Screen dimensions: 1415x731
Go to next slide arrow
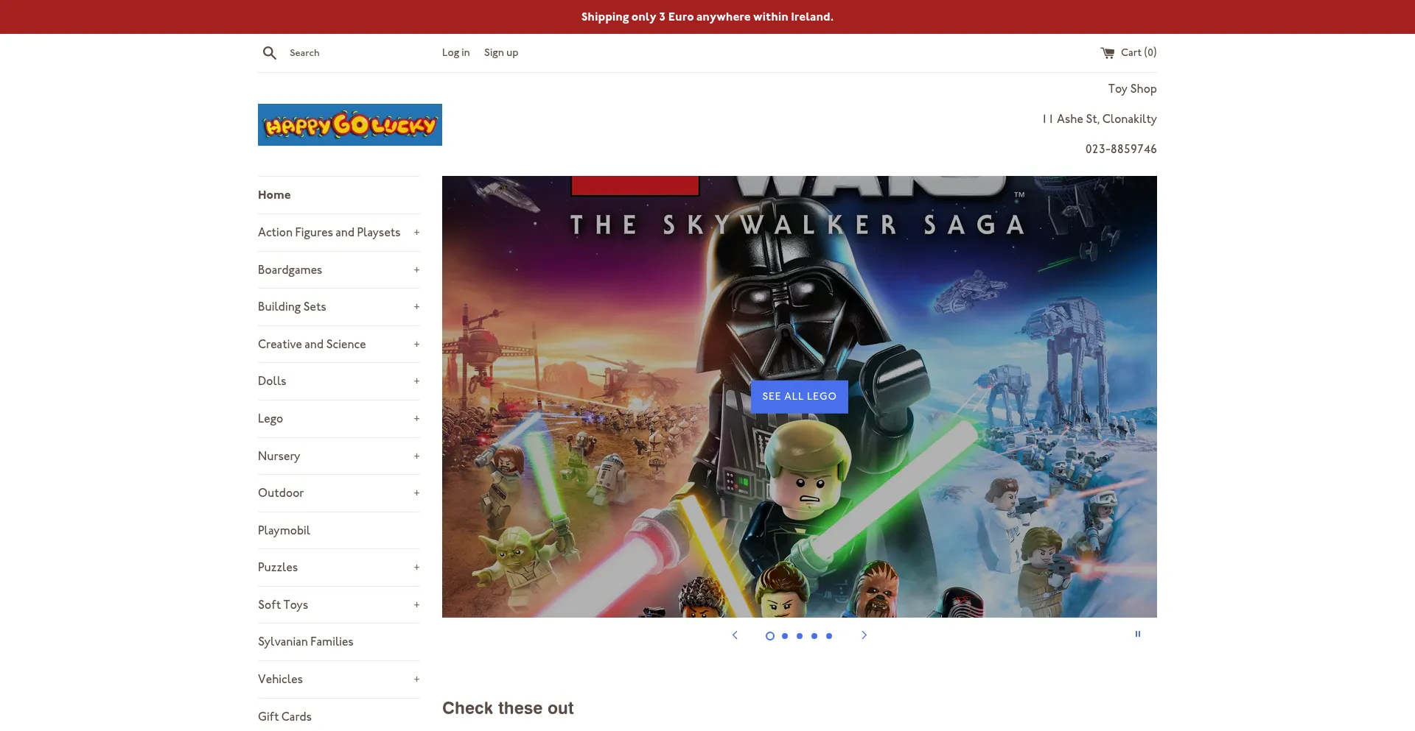864,635
